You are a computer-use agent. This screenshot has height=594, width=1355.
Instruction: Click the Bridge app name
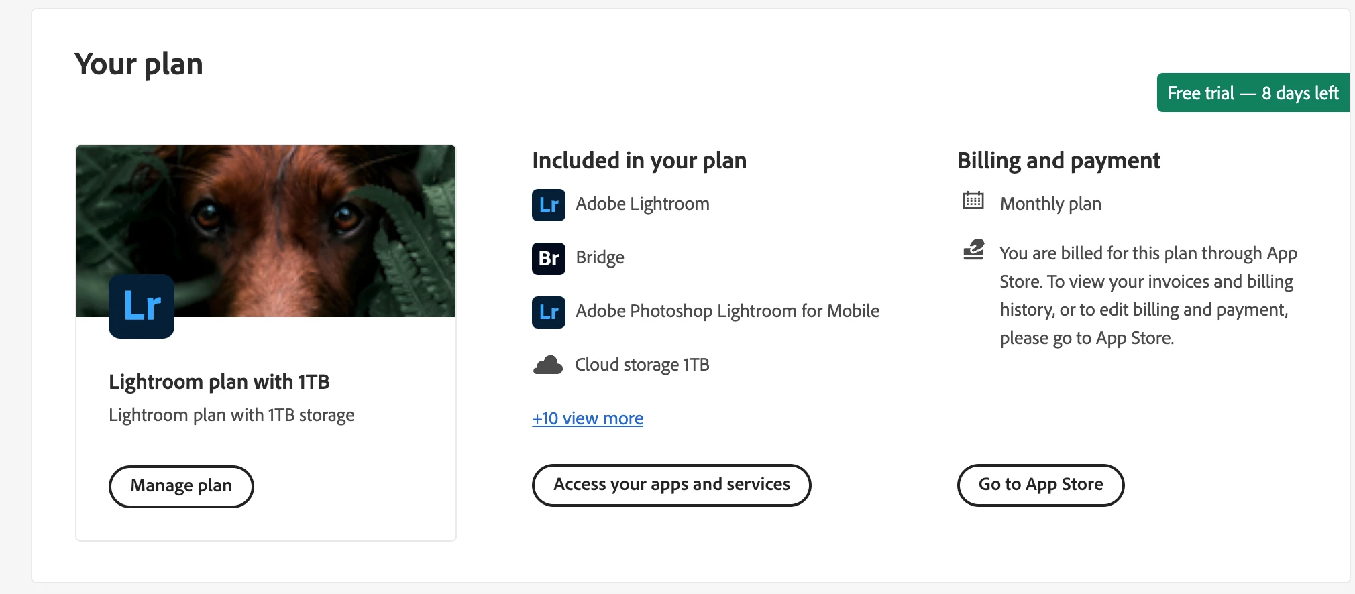coord(600,258)
